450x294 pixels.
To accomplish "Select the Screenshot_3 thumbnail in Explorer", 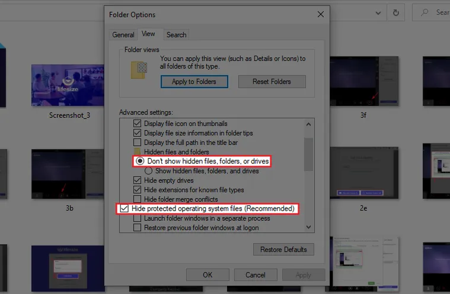I will pos(68,85).
